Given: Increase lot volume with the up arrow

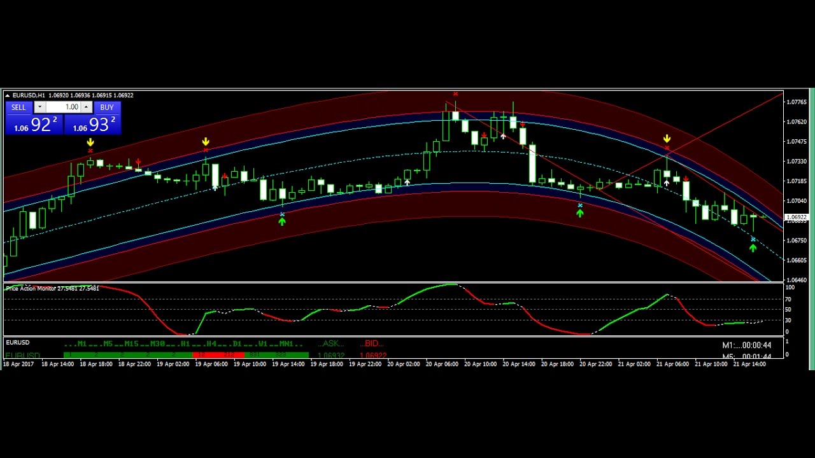Looking at the screenshot, I should (86, 108).
